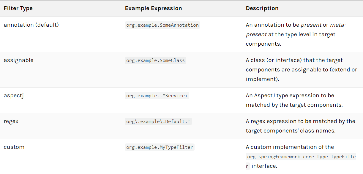Click the Example Expression column header
The width and height of the screenshot is (363, 174).
tap(153, 8)
